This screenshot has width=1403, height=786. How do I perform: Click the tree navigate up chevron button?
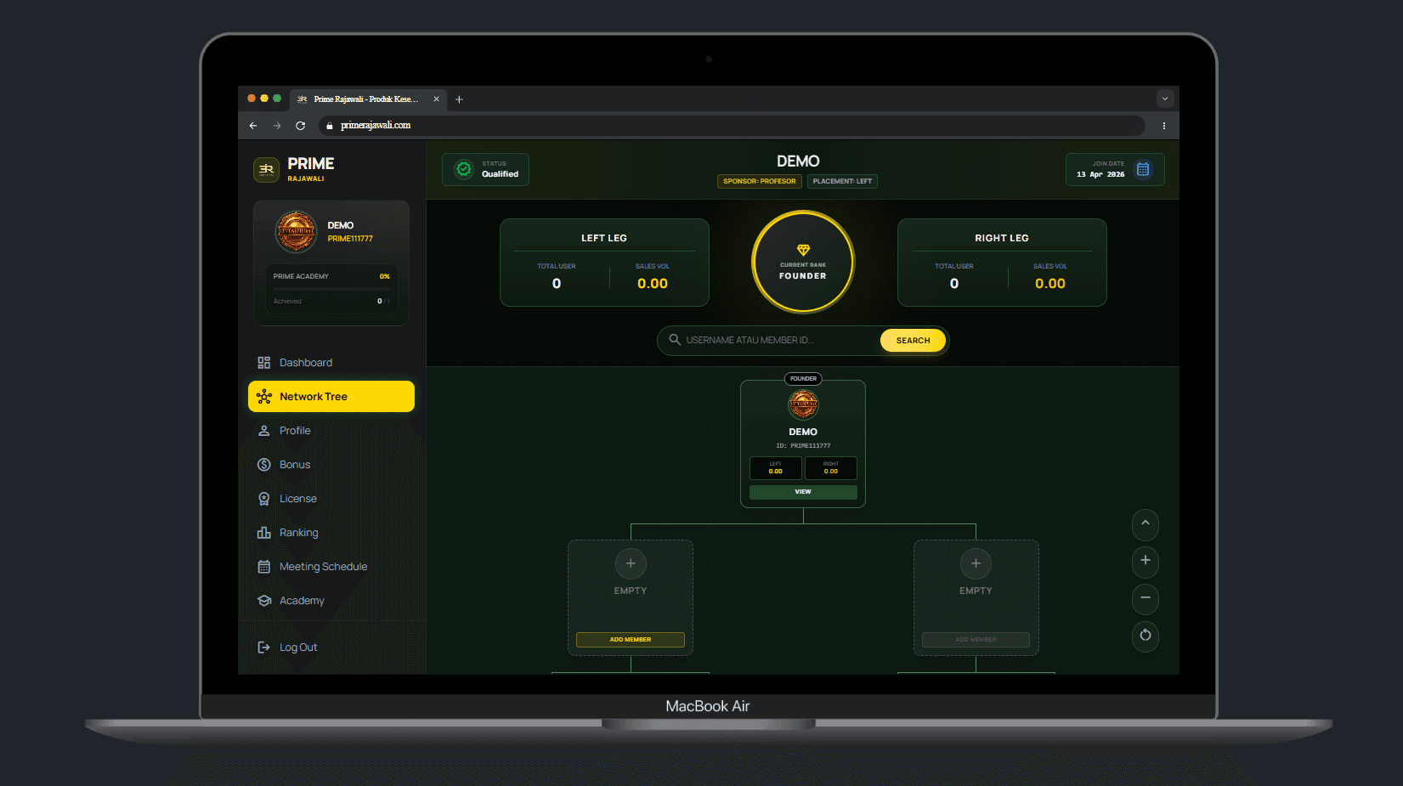(x=1146, y=523)
